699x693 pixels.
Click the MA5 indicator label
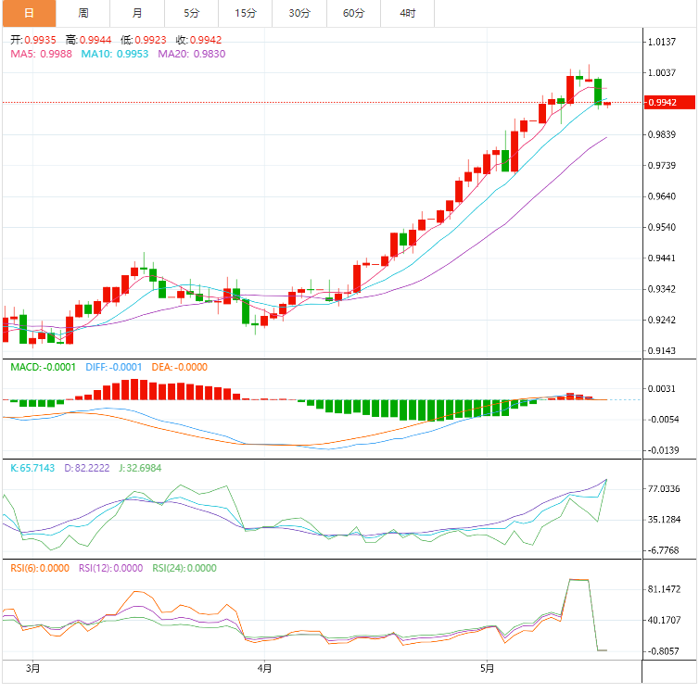[42, 55]
